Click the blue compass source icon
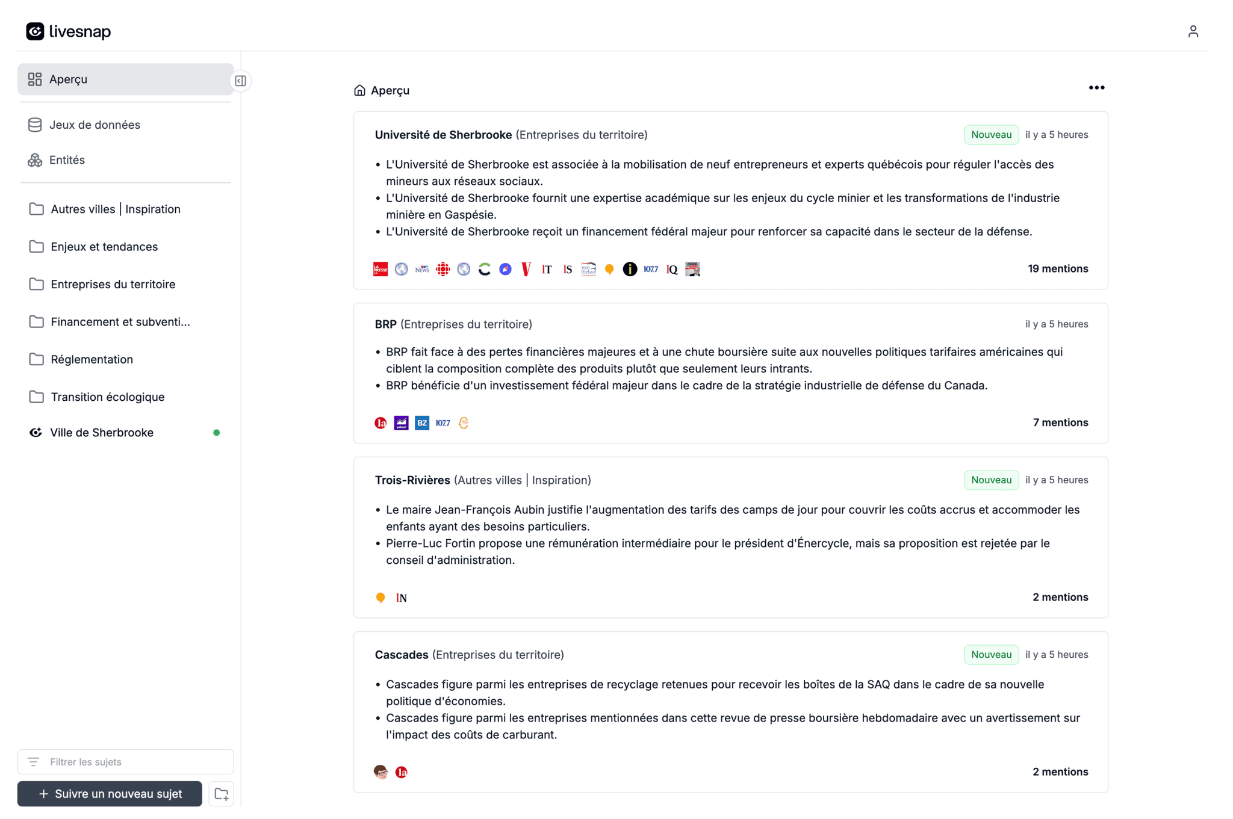 coord(506,269)
